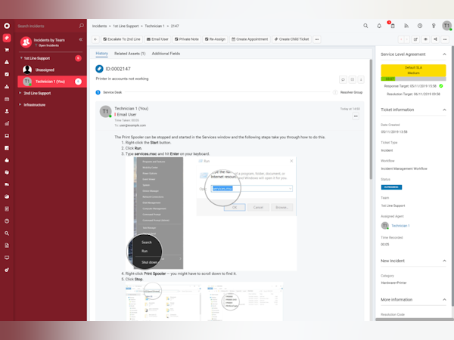Click the back arrow in ticket toolbar
The height and width of the screenshot is (340, 454).
coord(95,39)
